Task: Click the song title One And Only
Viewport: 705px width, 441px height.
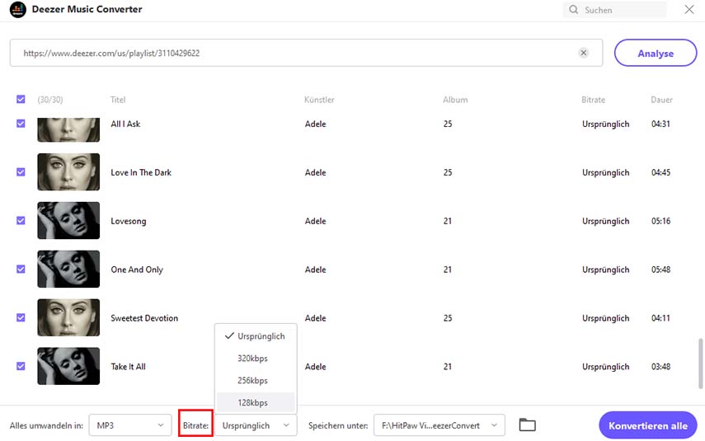Action: click(x=137, y=270)
